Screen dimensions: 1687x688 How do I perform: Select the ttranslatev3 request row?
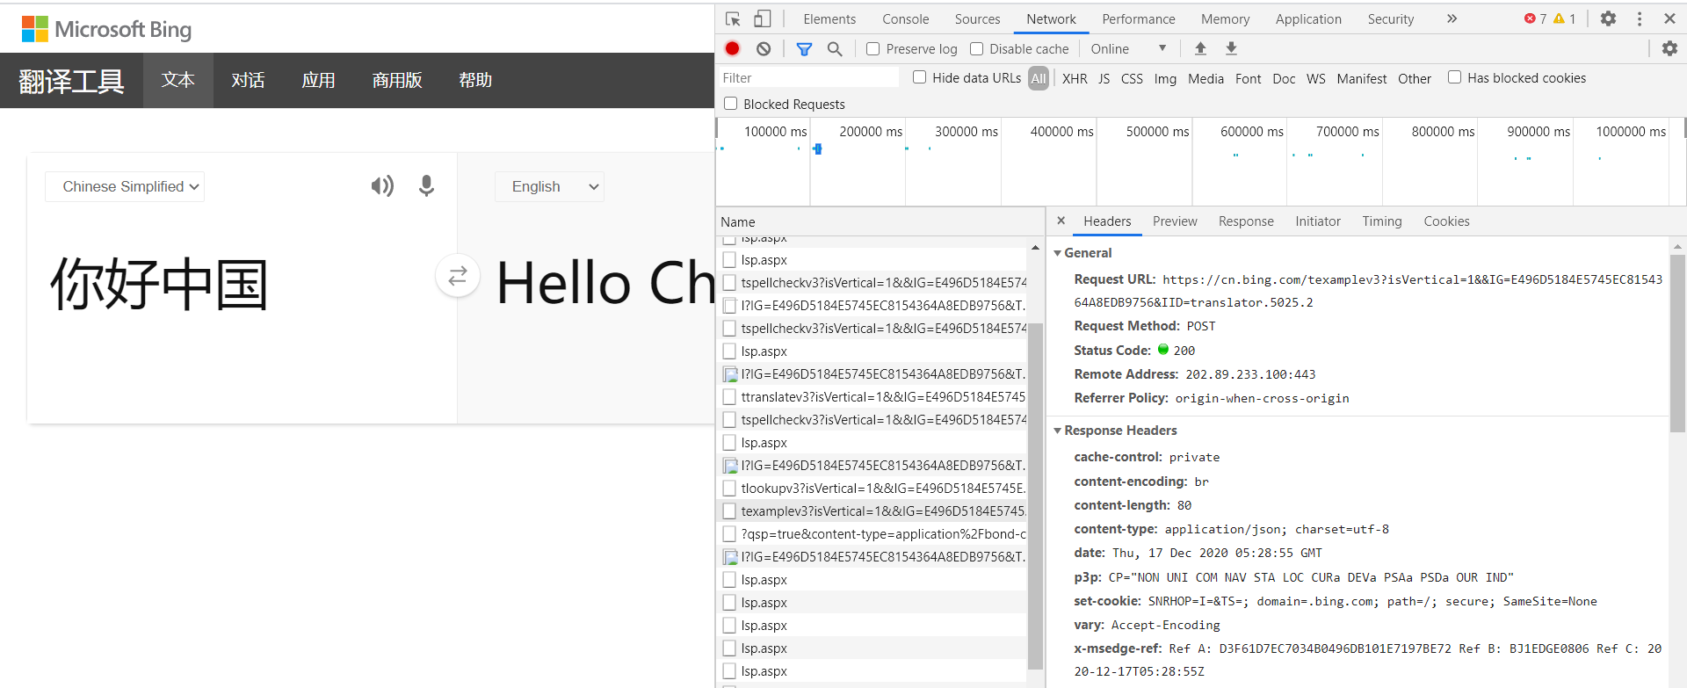(x=872, y=396)
